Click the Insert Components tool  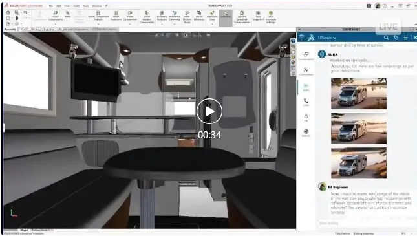56,16
